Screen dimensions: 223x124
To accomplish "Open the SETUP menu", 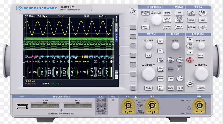I will [x=191, y=20].
